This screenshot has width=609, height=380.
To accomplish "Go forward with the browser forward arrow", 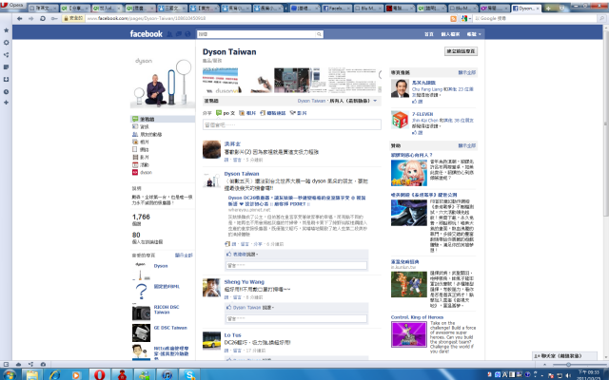I will (31, 18).
